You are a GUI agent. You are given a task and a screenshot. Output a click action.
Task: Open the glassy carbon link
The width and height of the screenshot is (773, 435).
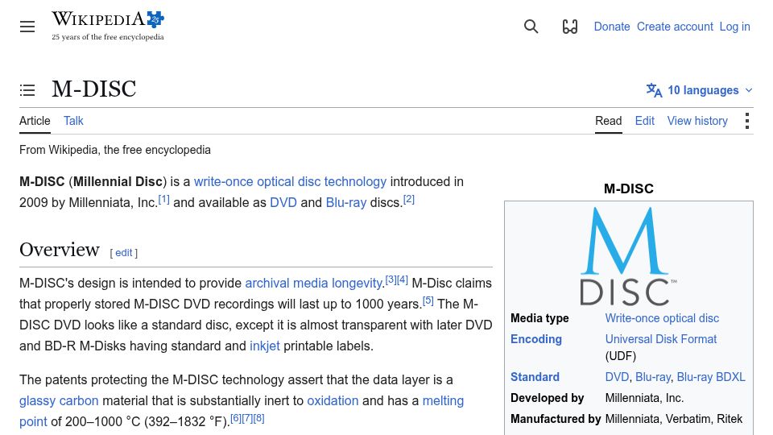point(59,400)
